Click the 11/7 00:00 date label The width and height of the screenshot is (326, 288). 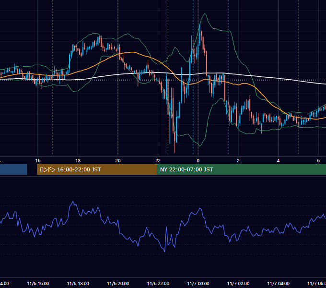pyautogui.click(x=198, y=283)
